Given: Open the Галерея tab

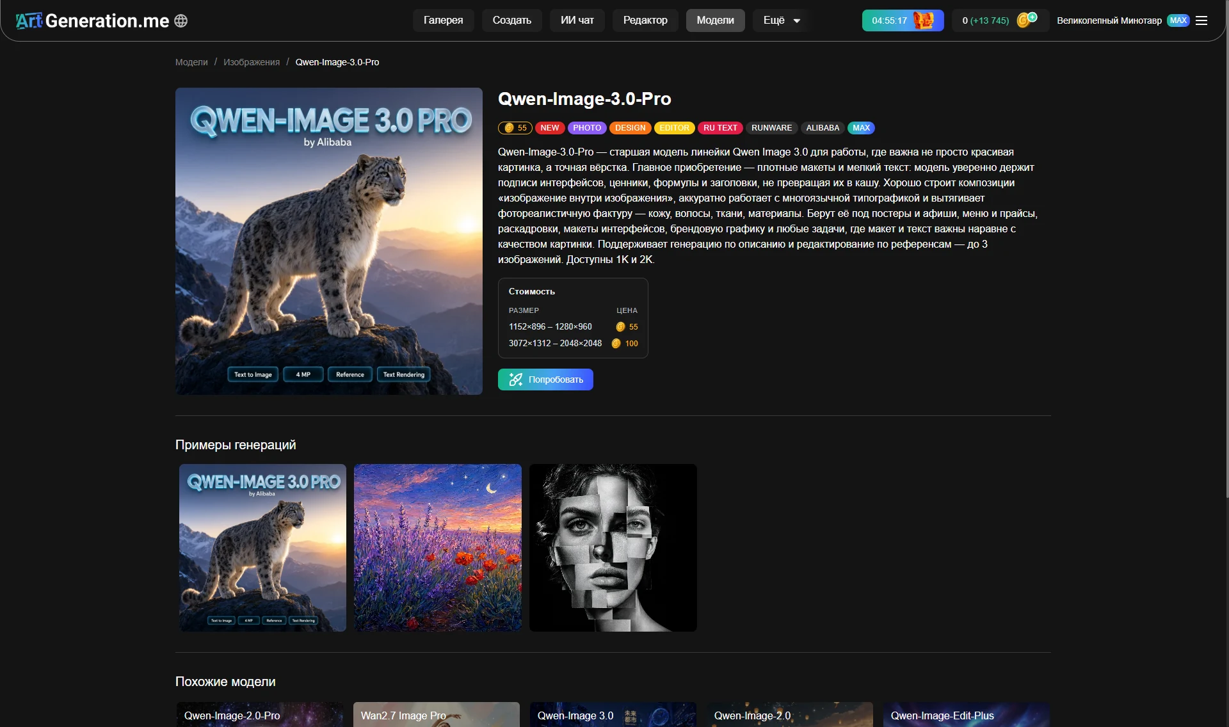Looking at the screenshot, I should [443, 20].
